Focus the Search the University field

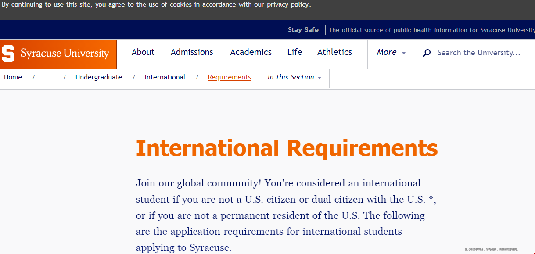point(479,53)
